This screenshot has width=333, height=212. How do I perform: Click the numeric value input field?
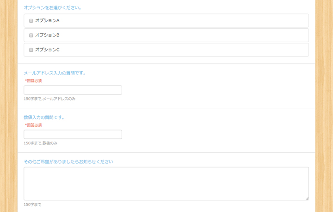pos(73,135)
